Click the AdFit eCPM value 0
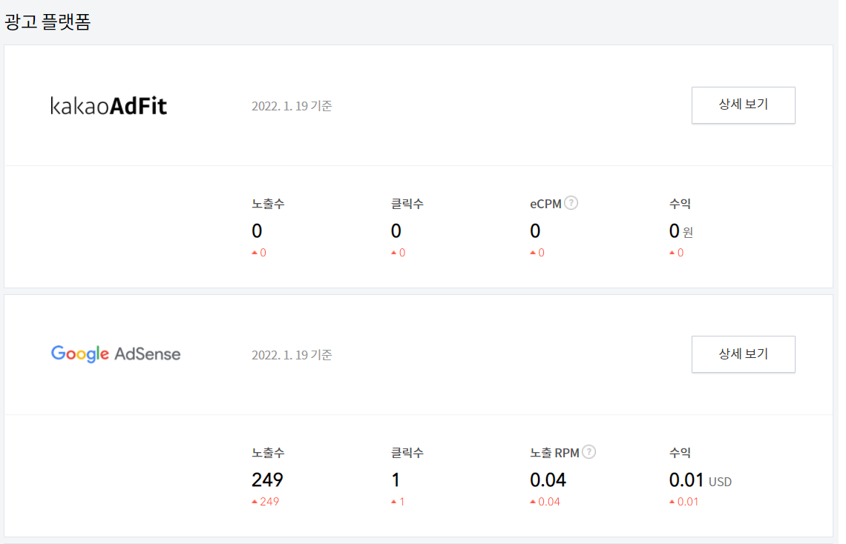Viewport: 846px width, 544px height. [x=534, y=231]
